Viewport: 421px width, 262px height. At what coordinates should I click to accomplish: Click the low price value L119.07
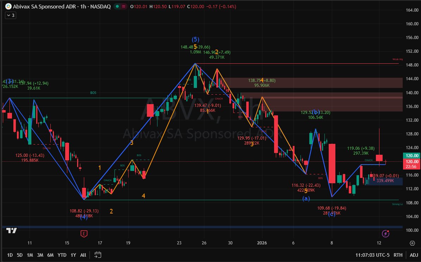(x=177, y=6)
